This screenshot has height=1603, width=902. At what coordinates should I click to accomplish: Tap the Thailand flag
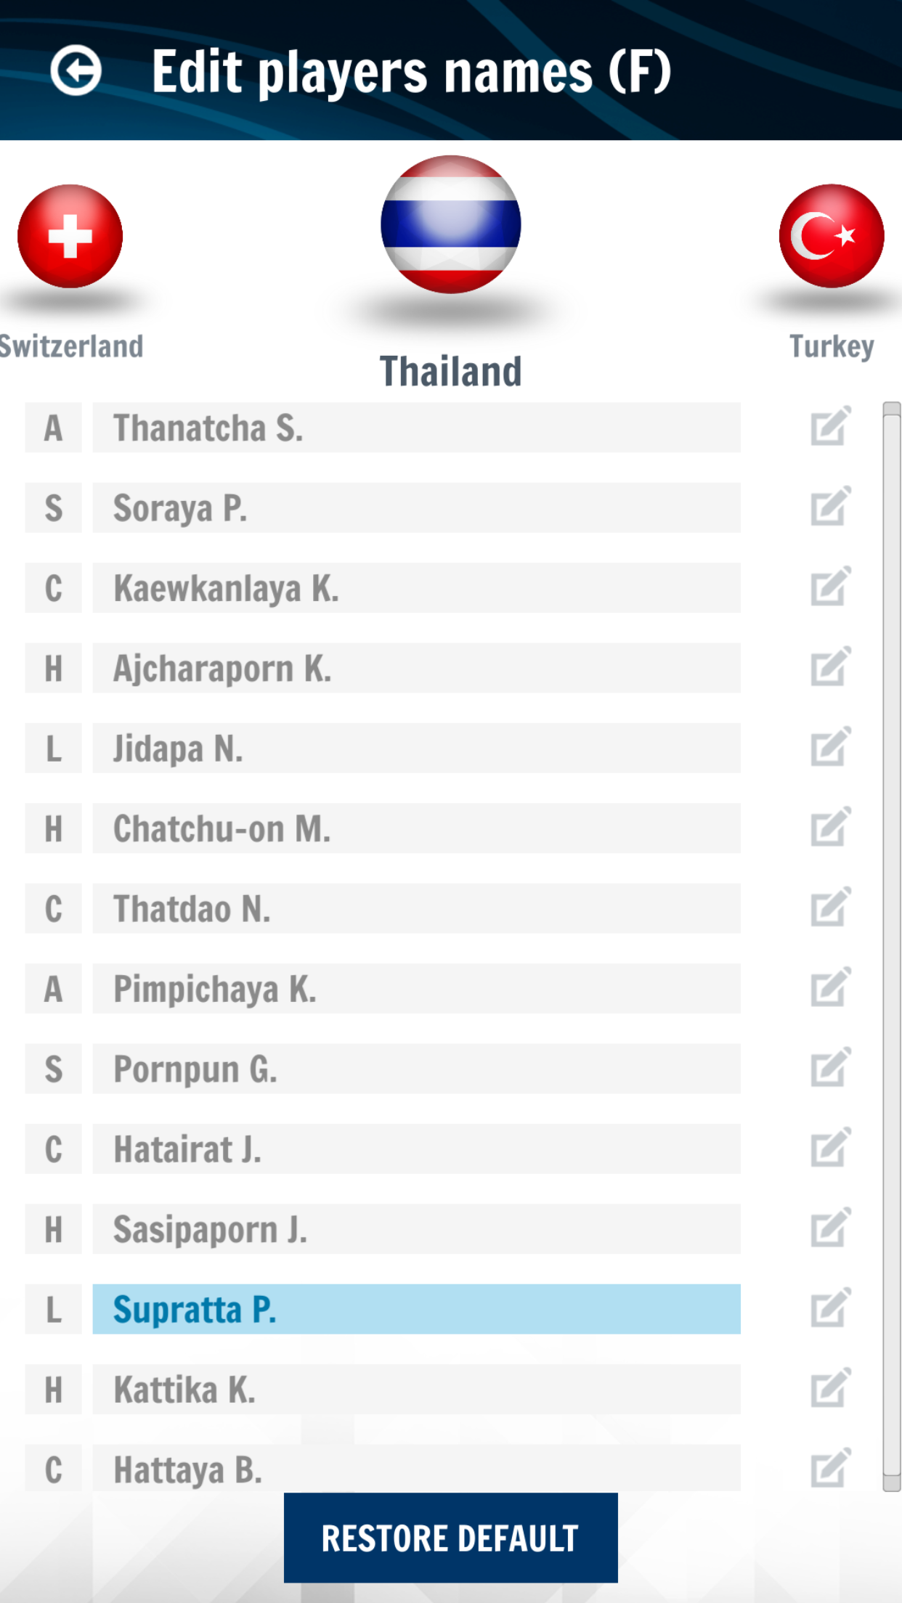pos(450,224)
